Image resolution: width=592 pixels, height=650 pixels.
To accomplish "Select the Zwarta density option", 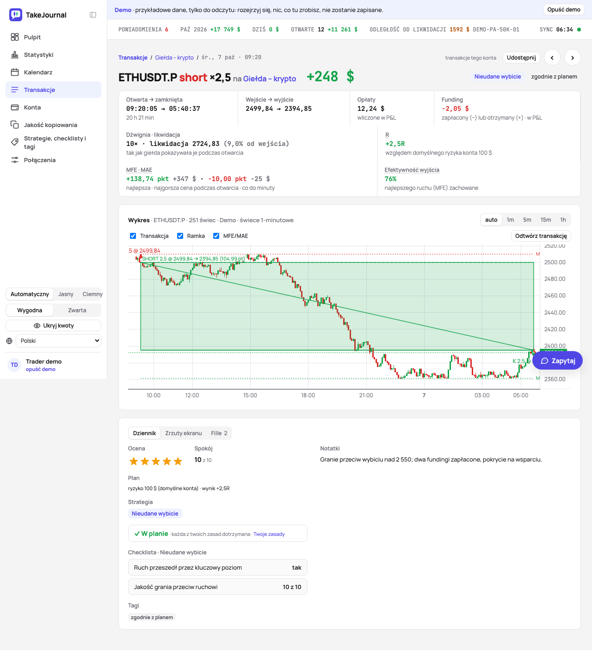I will [77, 310].
